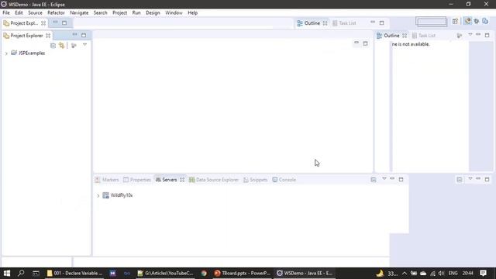
Task: Close the full 'Project Explorer' tab
Action: (48, 36)
